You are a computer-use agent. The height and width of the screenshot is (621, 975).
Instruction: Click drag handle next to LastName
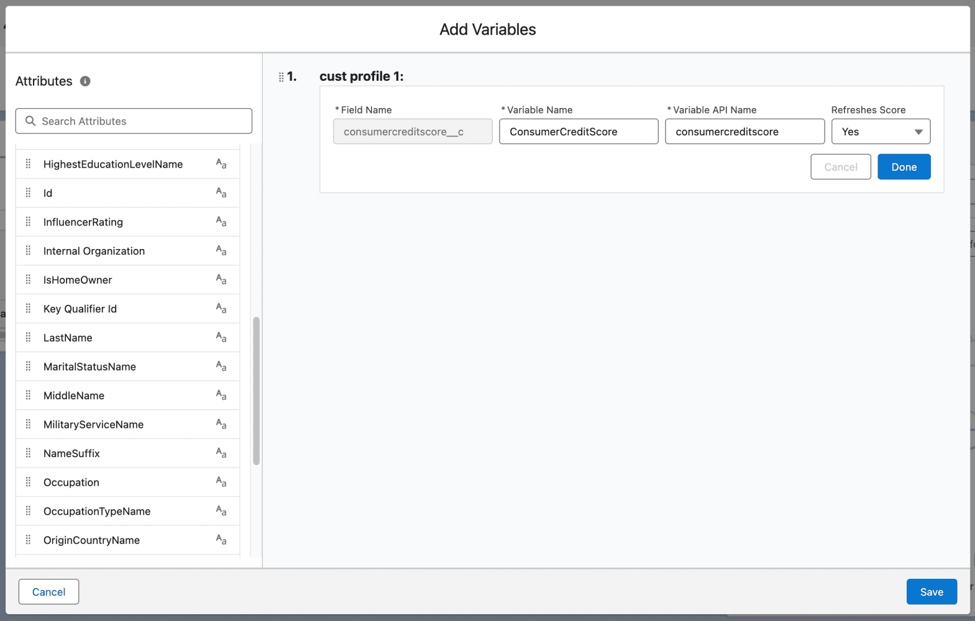[28, 338]
